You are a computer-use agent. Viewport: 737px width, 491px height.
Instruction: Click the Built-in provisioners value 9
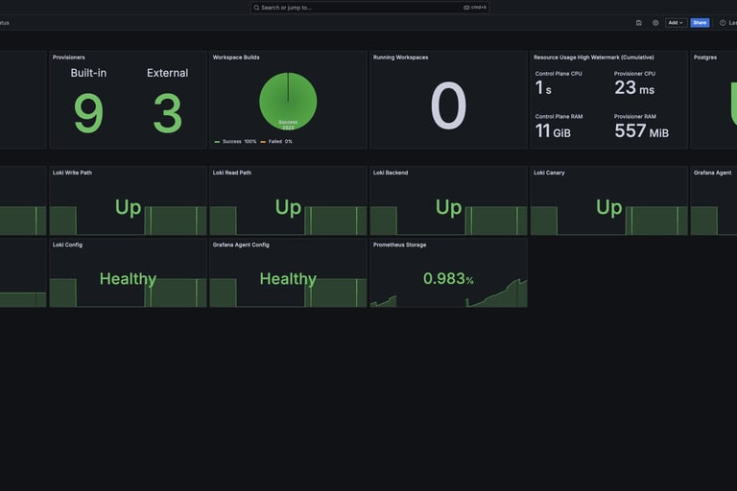[x=88, y=113]
